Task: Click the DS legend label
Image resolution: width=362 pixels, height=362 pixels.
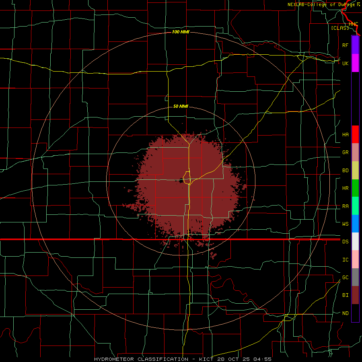Action: 346,242
